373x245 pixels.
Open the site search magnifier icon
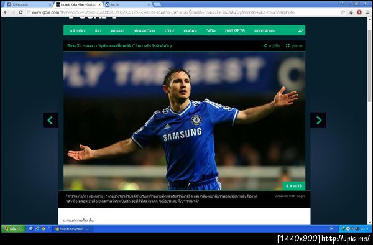pos(300,30)
